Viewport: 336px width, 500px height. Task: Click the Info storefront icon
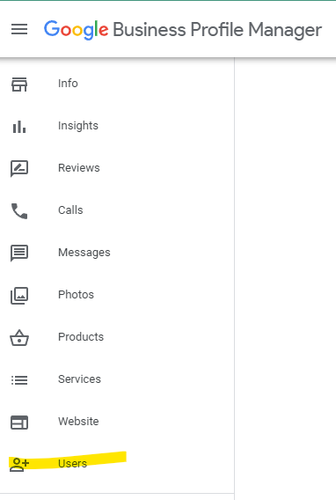19,85
